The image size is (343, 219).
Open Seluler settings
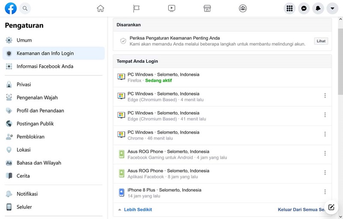pos(54,207)
